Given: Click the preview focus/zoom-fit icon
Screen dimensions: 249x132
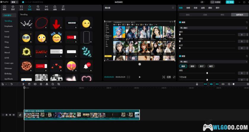Looking at the screenshot, I should [164, 77].
